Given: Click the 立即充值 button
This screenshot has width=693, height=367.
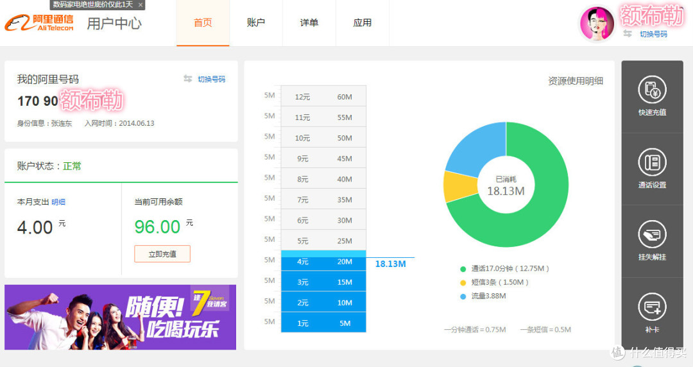Looking at the screenshot, I should coord(162,254).
